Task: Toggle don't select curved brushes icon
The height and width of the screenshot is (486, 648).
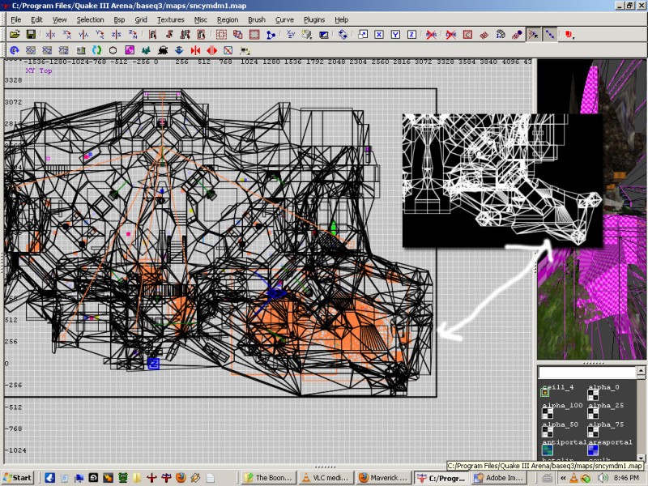Action: [451, 35]
